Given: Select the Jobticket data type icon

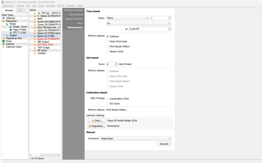Looking at the screenshot, I should [3, 18].
